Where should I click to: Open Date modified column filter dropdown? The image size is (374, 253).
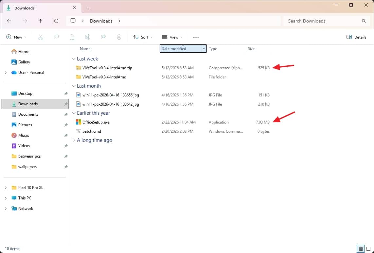204,48
